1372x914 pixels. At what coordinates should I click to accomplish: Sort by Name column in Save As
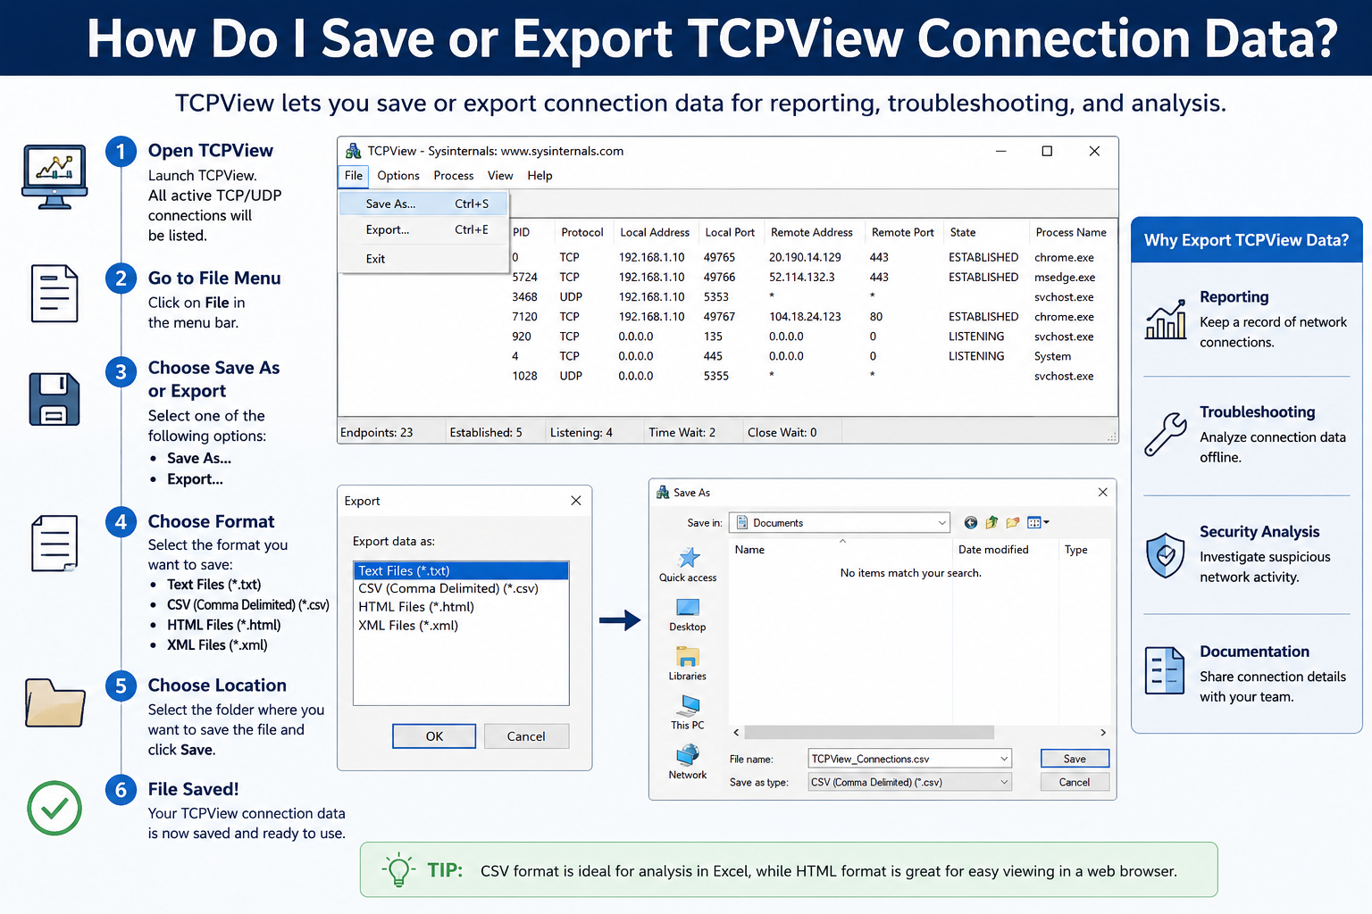[x=749, y=550]
